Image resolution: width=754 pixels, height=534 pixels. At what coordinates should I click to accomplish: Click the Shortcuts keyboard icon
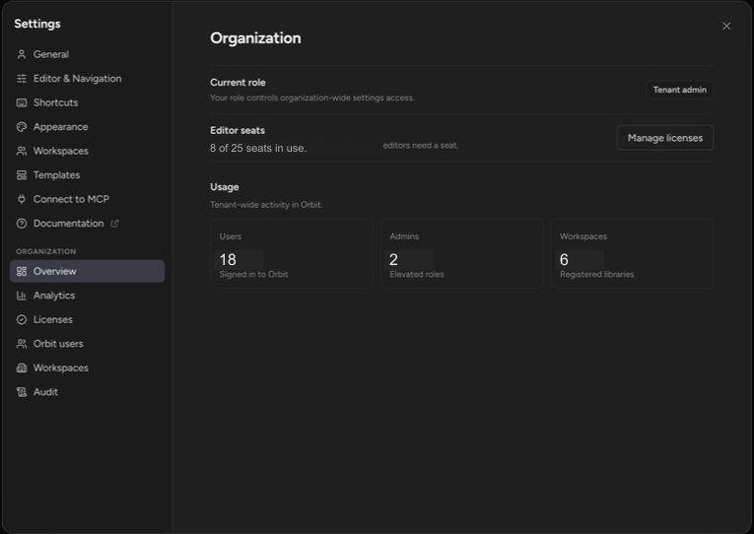21,102
